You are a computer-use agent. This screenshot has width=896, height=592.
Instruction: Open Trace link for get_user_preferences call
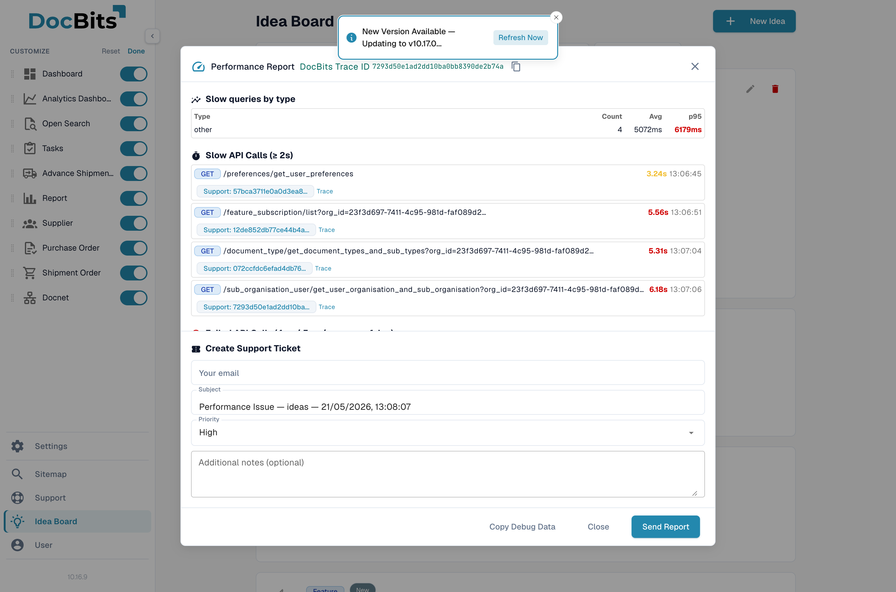tap(324, 192)
